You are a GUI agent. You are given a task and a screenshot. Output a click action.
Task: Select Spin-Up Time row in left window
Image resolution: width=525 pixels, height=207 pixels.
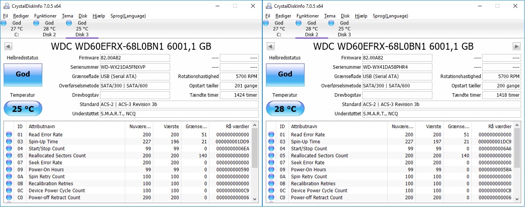[128, 141]
